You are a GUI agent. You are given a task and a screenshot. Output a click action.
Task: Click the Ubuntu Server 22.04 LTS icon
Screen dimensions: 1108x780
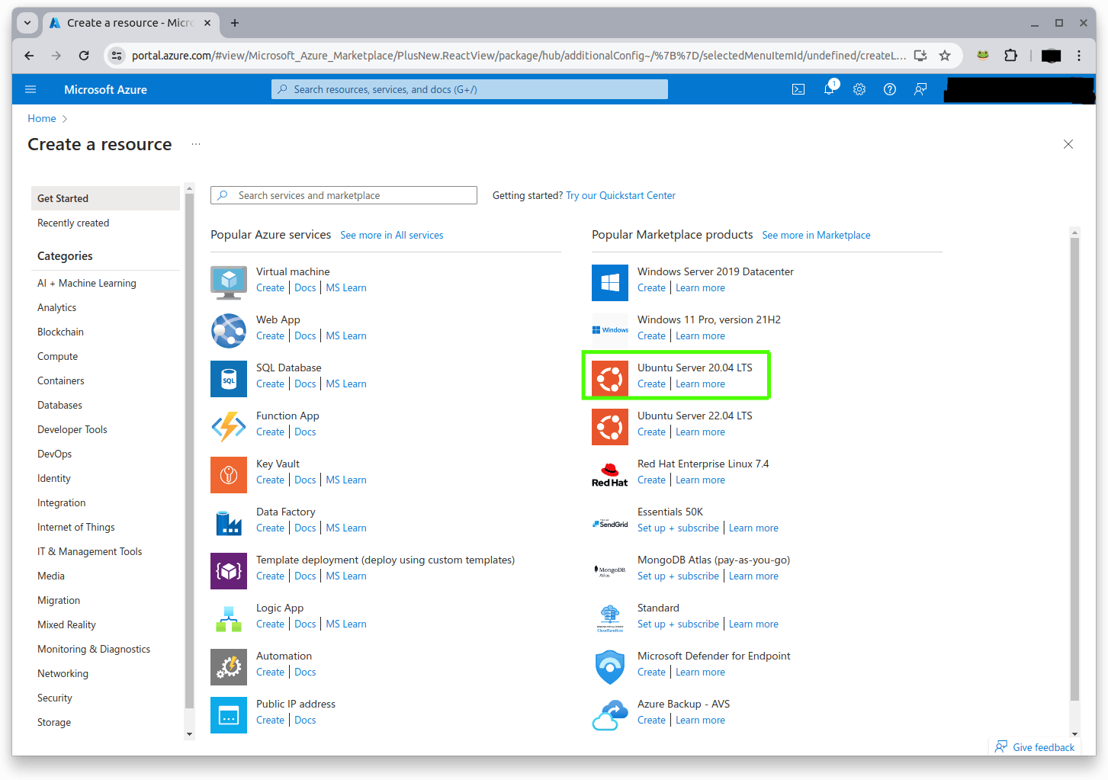coord(610,427)
